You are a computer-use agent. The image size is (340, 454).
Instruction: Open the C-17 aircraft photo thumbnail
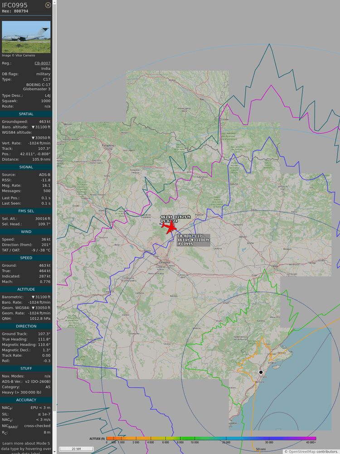click(26, 37)
